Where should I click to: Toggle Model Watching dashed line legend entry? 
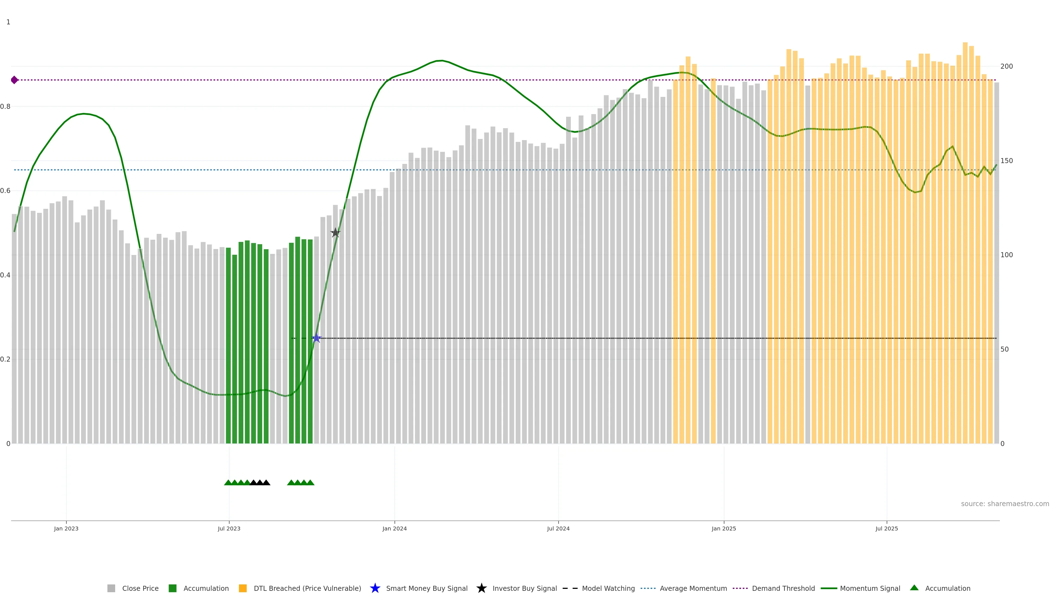point(608,588)
